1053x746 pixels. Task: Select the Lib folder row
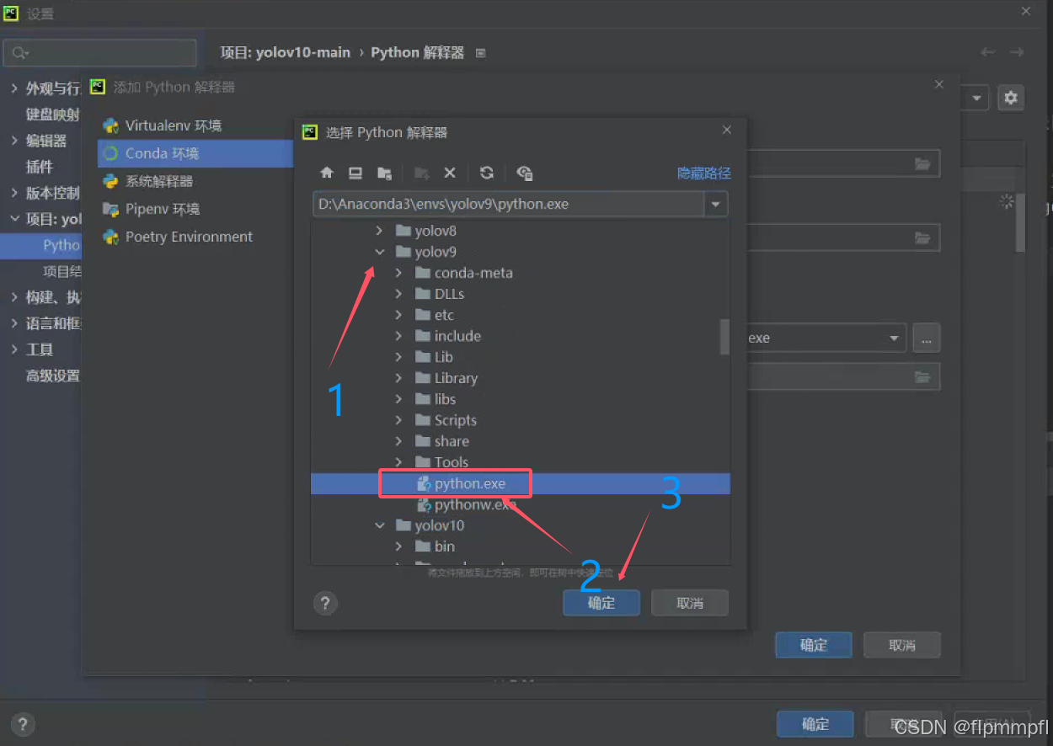[520, 357]
